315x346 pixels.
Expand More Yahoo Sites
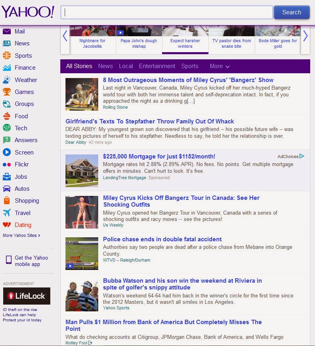(x=22, y=235)
